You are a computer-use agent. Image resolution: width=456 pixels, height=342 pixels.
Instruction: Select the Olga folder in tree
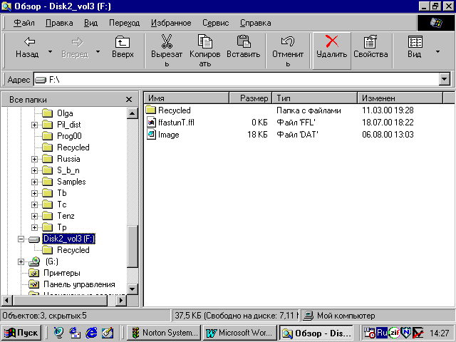65,113
